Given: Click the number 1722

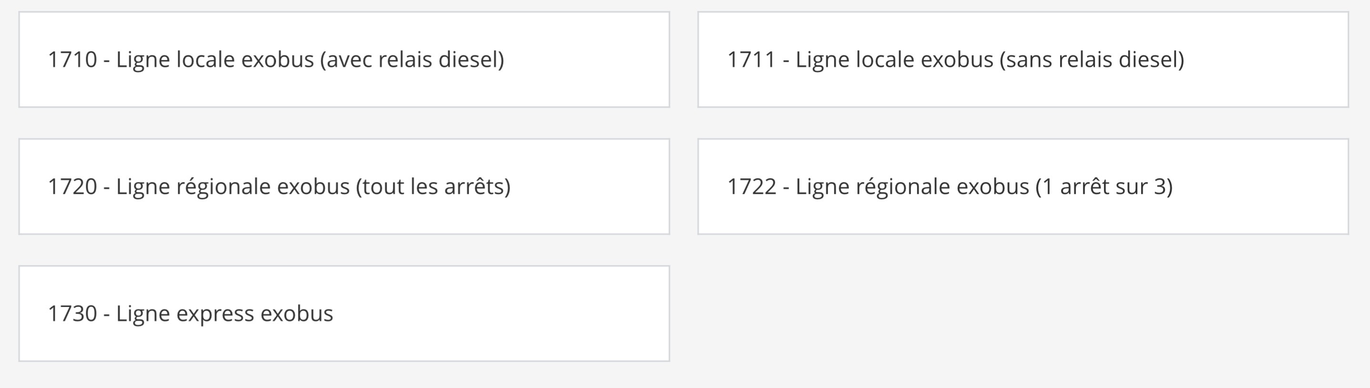Looking at the screenshot, I should pyautogui.click(x=751, y=186).
